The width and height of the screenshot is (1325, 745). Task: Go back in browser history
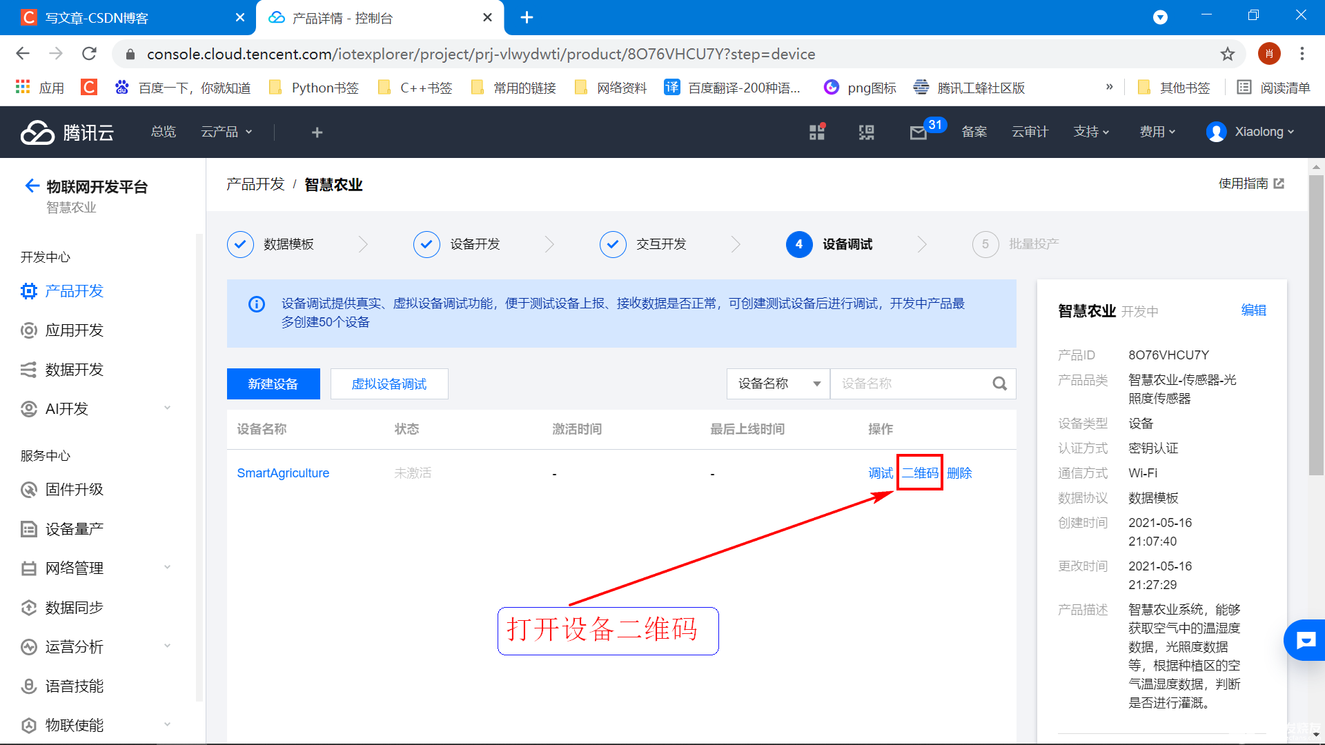tap(23, 54)
